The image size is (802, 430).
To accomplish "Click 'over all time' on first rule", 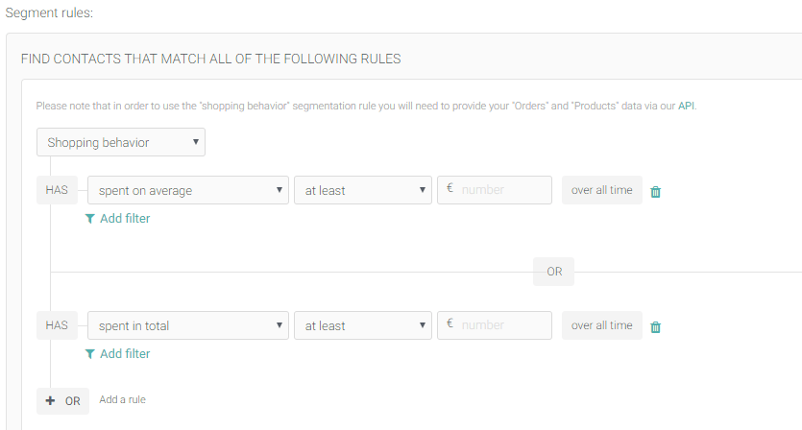I will pyautogui.click(x=602, y=190).
